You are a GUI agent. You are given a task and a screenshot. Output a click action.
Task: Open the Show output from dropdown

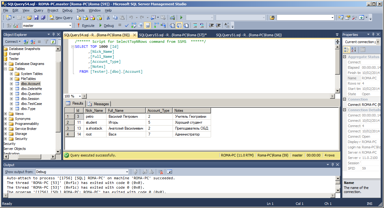[127, 172]
